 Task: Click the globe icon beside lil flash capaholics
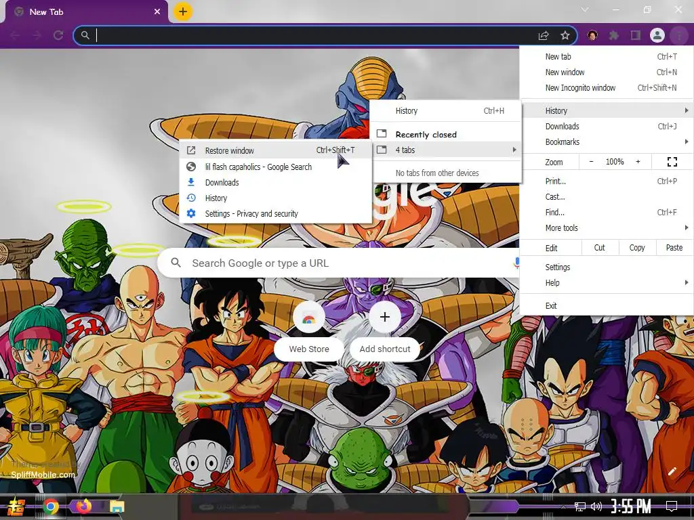pos(191,167)
